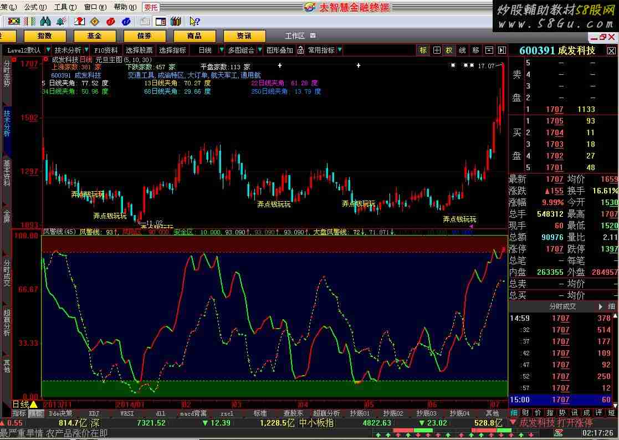
Task: Open the 基本资料 left sidebar tab
Action: (x=7, y=173)
